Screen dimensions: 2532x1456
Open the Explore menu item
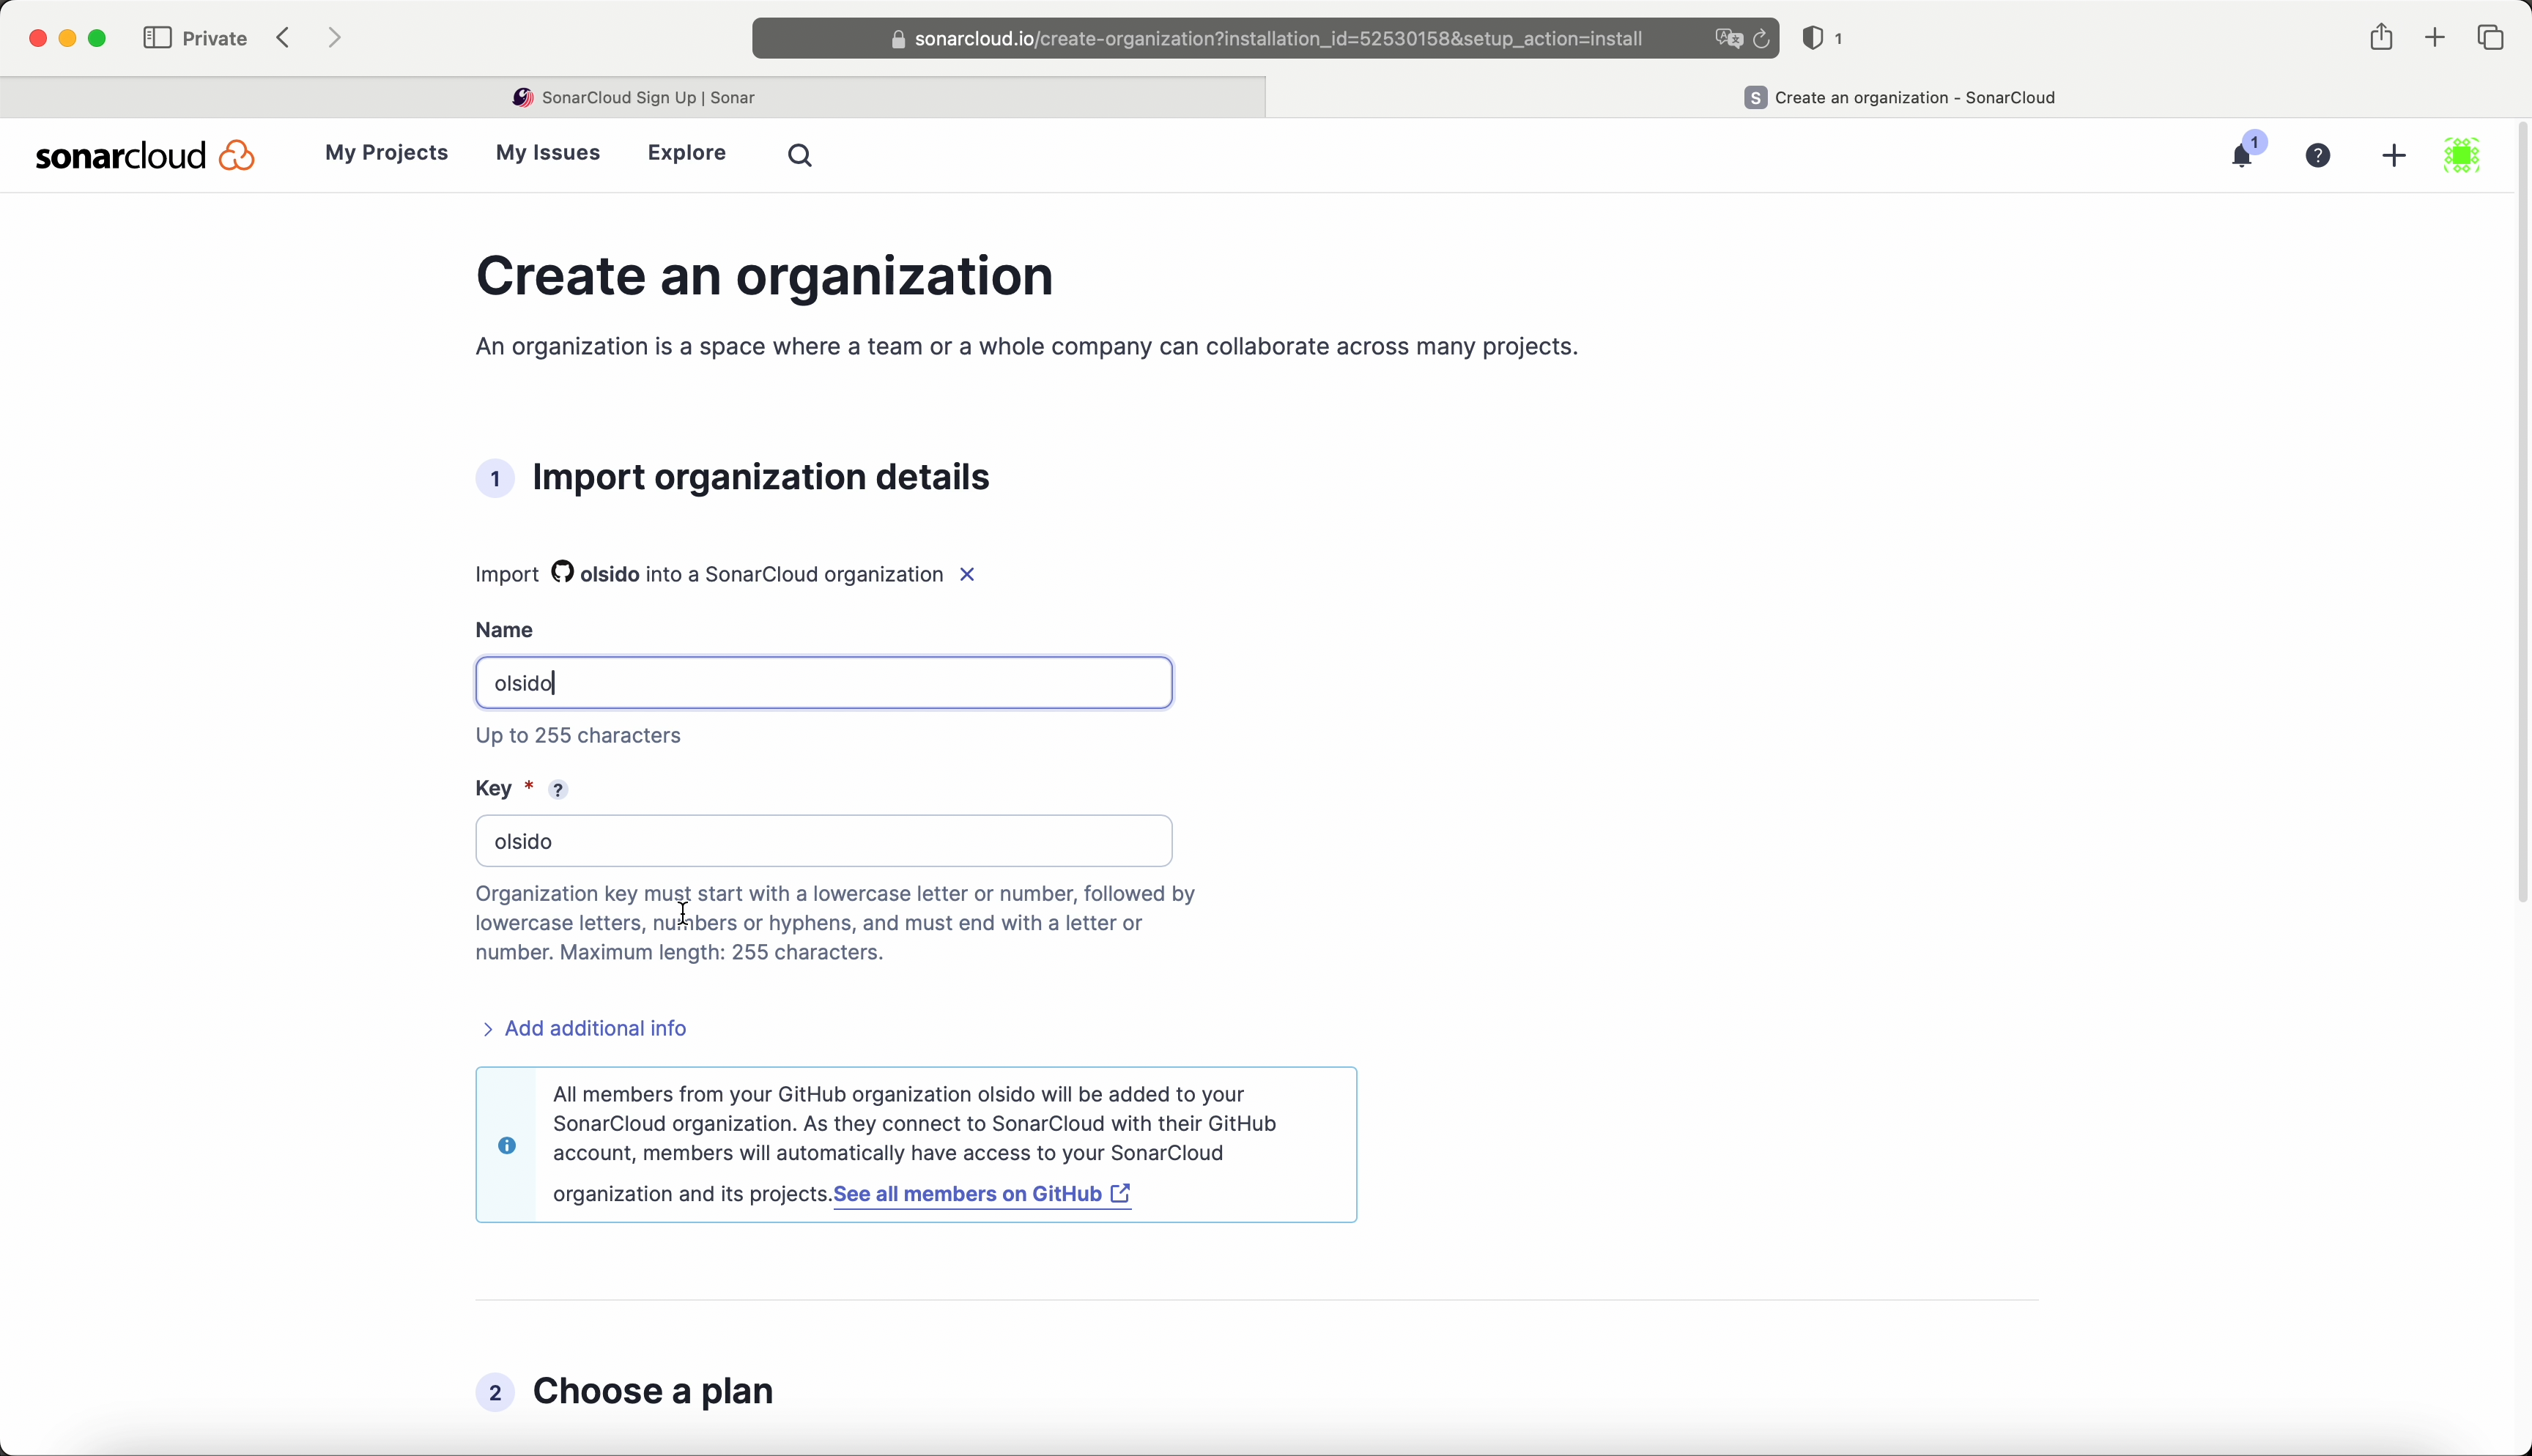pos(686,153)
